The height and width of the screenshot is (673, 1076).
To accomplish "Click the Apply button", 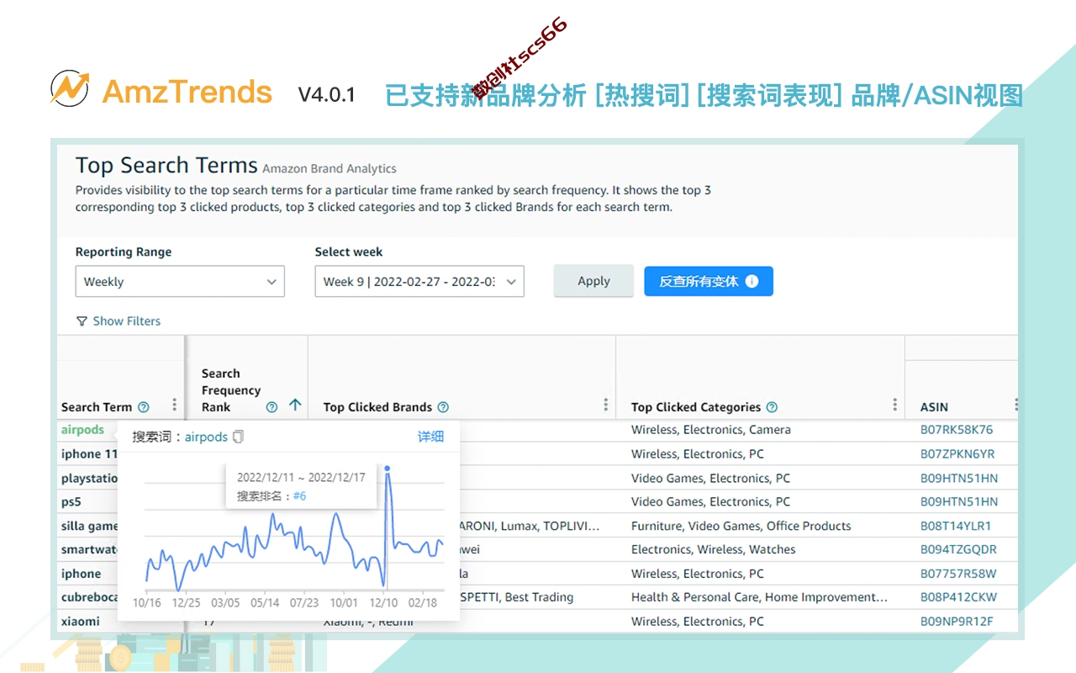I will click(x=593, y=281).
